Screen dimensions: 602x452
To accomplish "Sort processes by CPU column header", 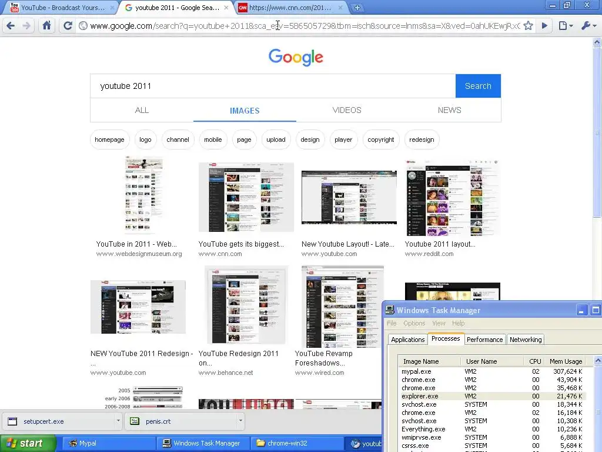I will (x=535, y=361).
